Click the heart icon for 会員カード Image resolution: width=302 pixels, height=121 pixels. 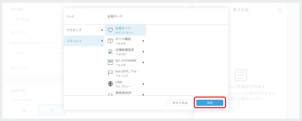[x=110, y=30]
